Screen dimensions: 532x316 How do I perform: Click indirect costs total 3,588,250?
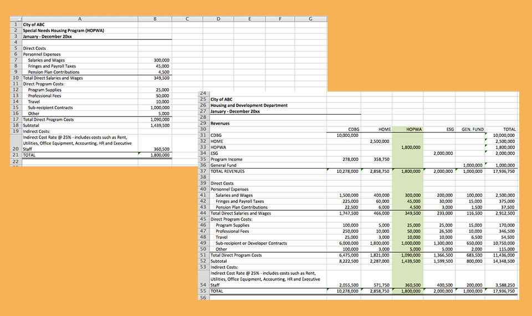click(x=505, y=286)
